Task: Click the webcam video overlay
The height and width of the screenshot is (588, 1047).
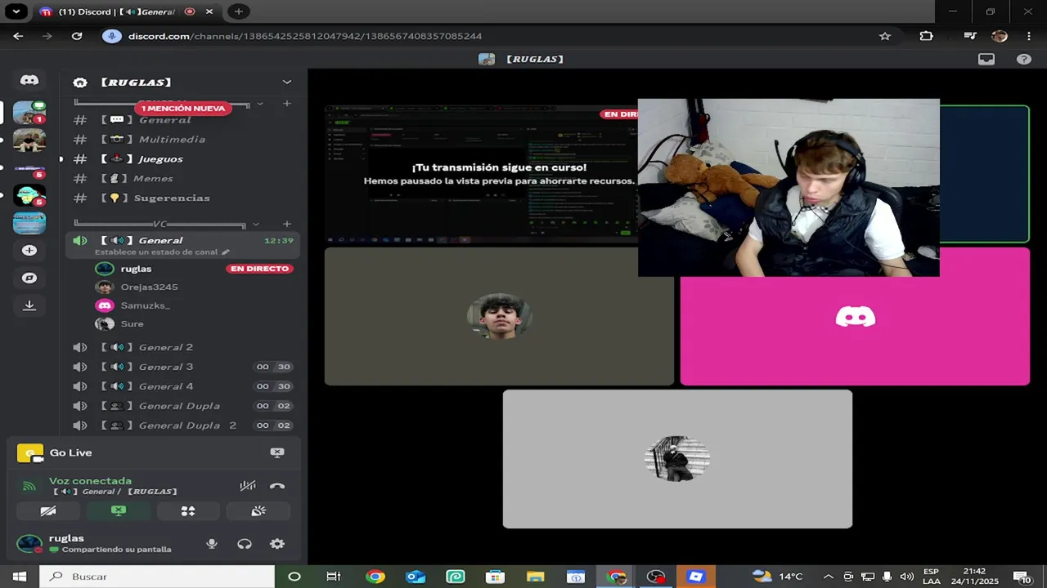Action: pyautogui.click(x=789, y=188)
